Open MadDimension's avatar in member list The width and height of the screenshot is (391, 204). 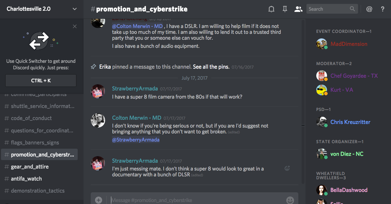click(322, 44)
